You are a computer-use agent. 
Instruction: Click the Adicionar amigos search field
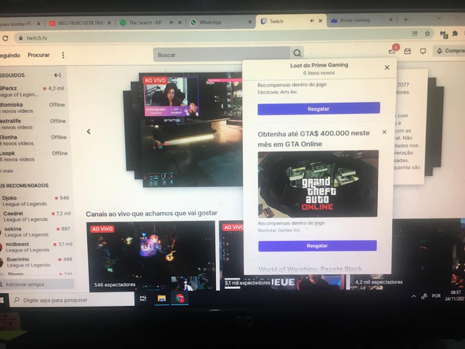pyautogui.click(x=37, y=284)
